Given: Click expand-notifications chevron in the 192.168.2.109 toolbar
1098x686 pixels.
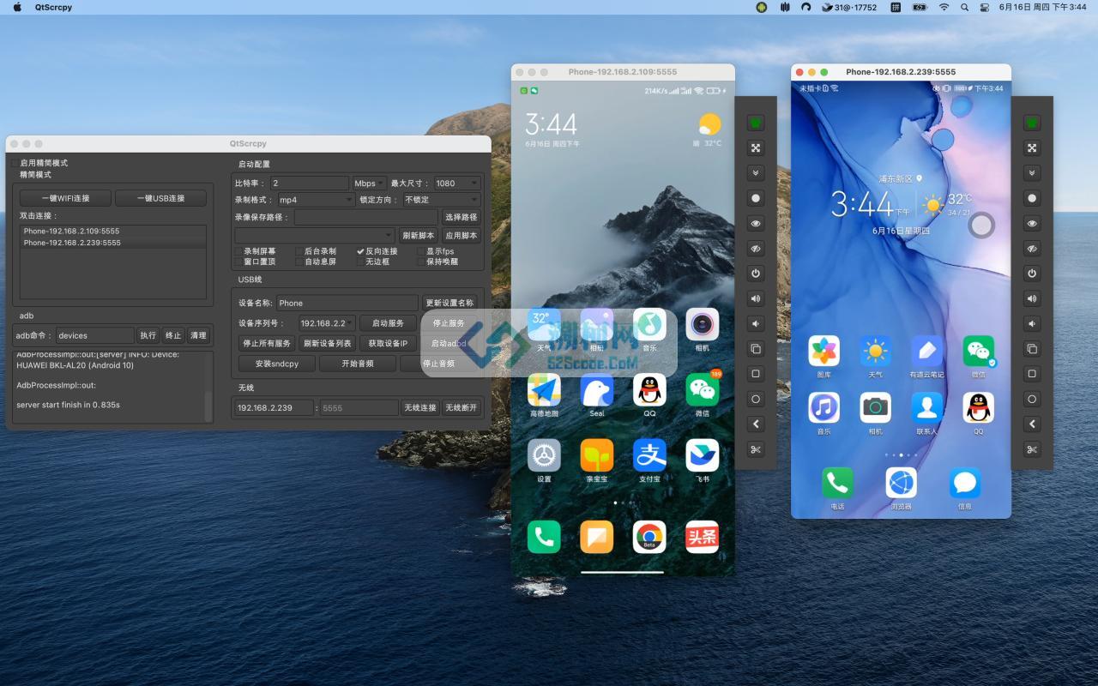Looking at the screenshot, I should (x=755, y=172).
